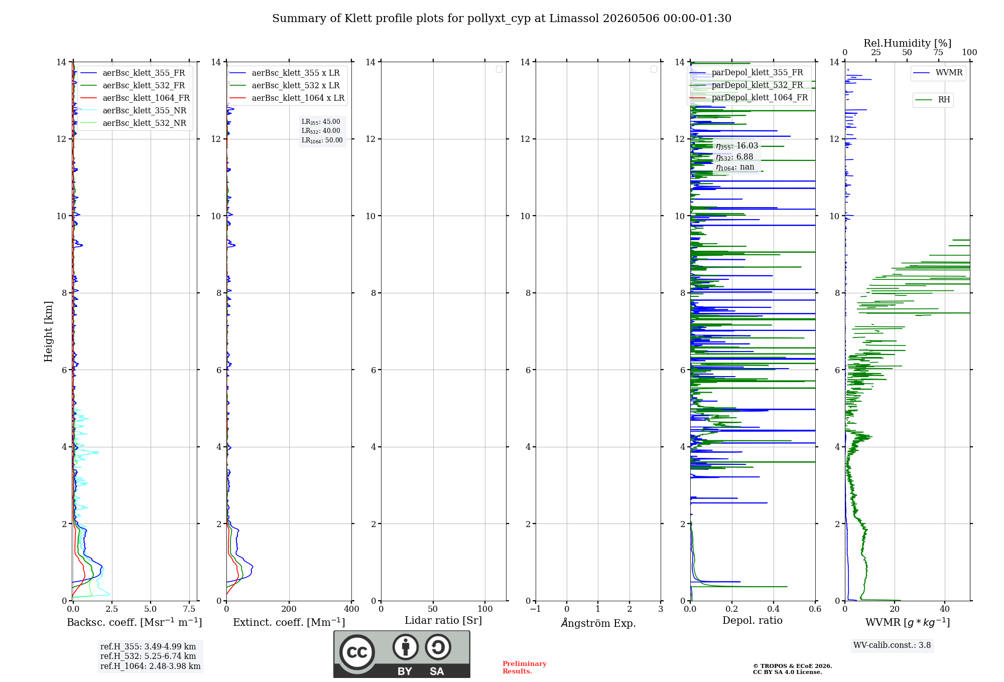
Task: Select legend entry aerBsc_klett_355_NR
Action: pos(135,111)
